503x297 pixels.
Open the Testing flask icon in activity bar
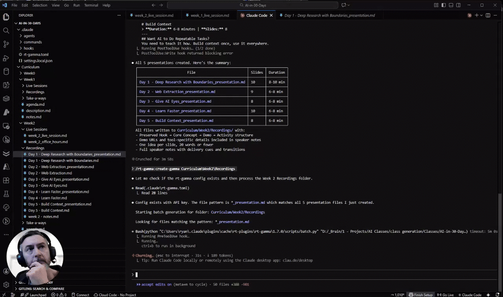(6, 194)
